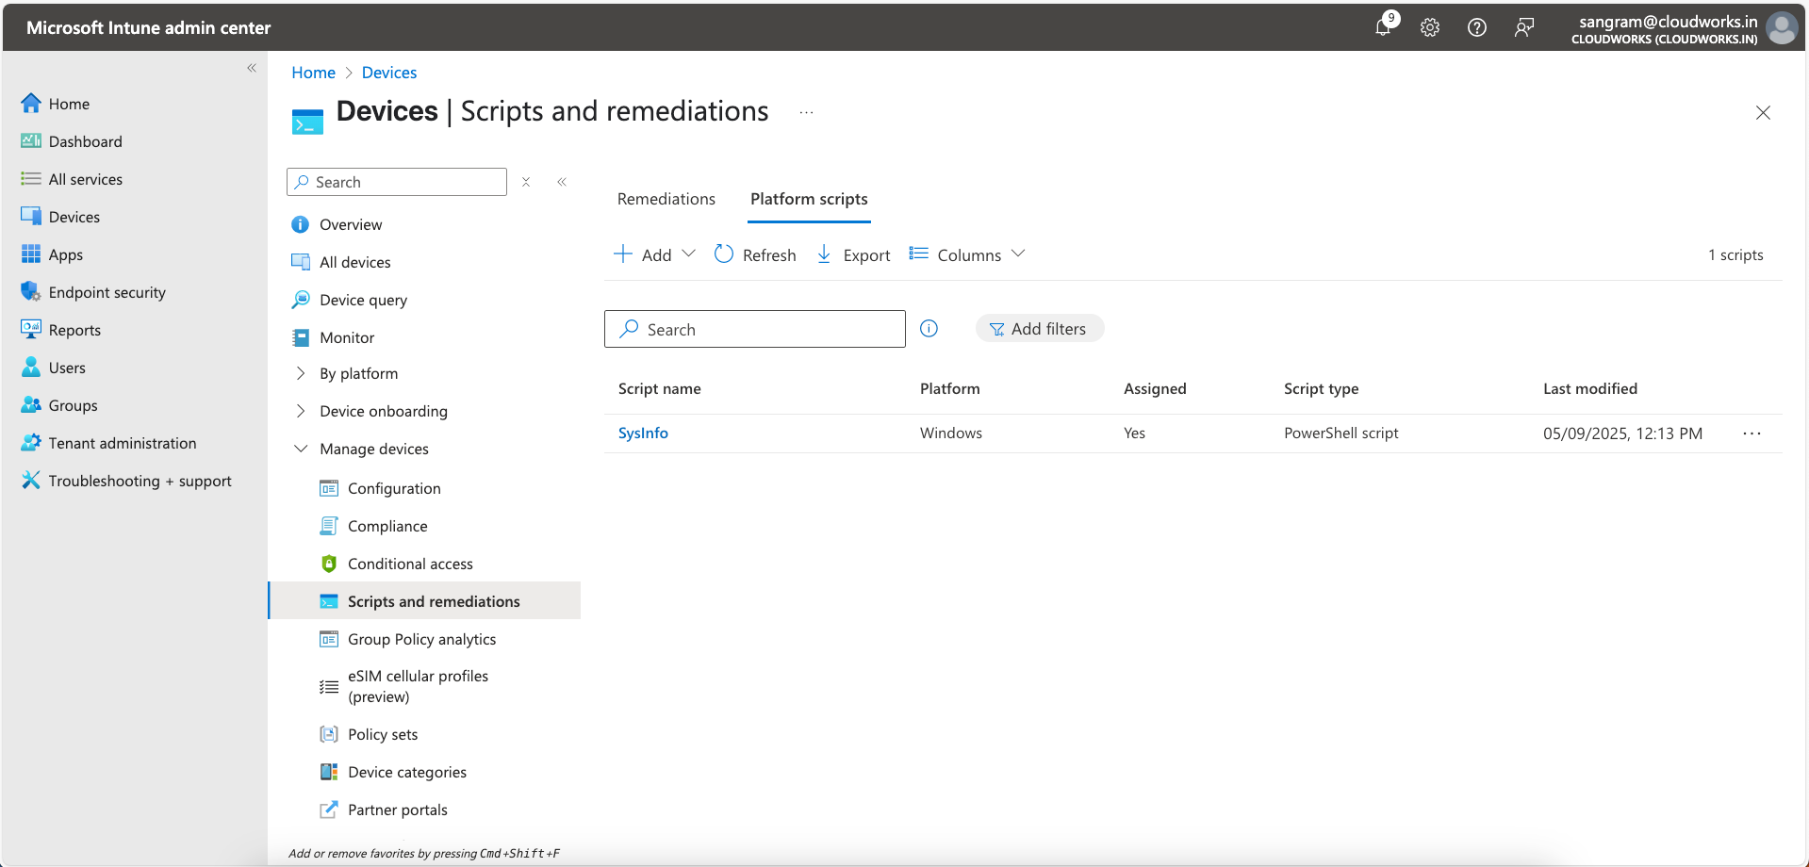Image resolution: width=1809 pixels, height=867 pixels.
Task: Focus the scripts Search field
Action: (755, 329)
